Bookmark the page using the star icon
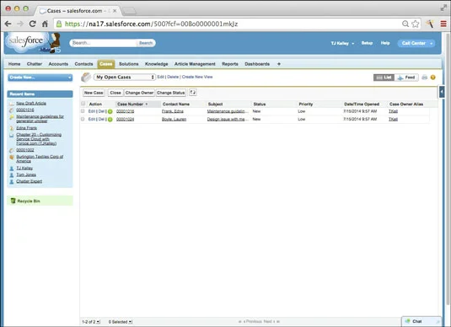The width and height of the screenshot is (451, 327). pyautogui.click(x=415, y=24)
